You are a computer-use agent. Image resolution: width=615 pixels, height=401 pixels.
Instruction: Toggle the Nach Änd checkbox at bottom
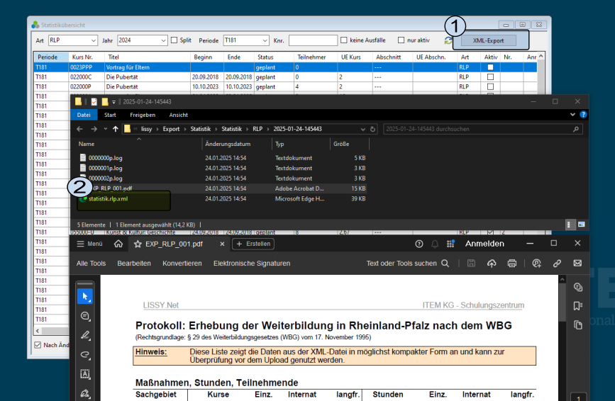[x=38, y=345]
